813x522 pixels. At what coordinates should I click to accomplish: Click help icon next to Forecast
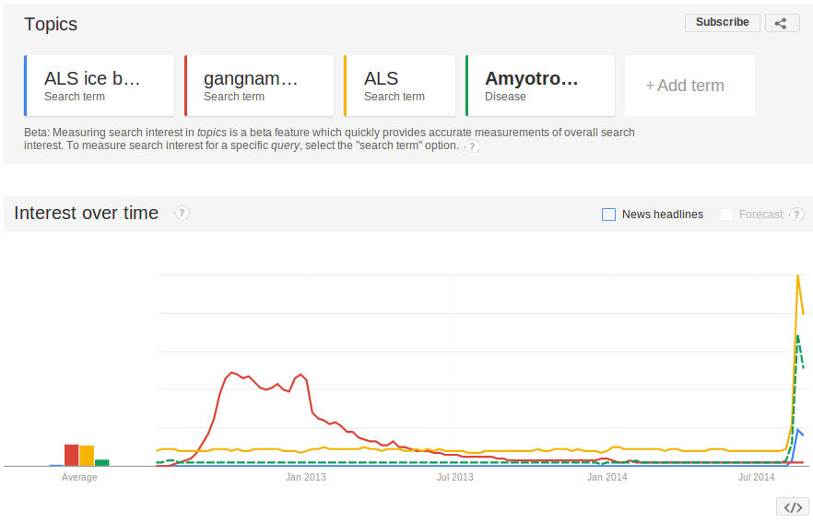796,215
